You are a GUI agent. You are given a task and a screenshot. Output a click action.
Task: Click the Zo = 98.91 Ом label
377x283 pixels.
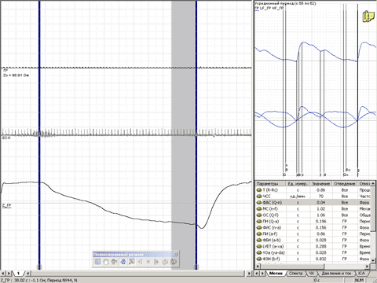[x=16, y=75]
